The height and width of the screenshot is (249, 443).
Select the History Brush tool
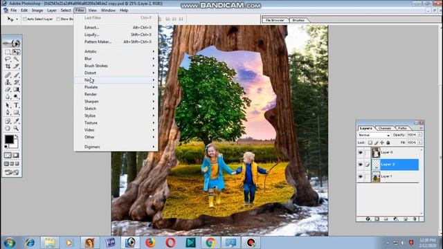pyautogui.click(x=16, y=82)
